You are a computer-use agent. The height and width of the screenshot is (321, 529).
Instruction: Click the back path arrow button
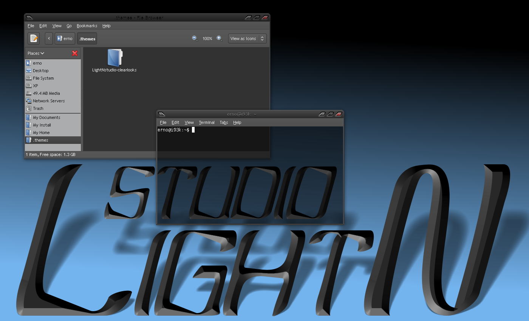[49, 39]
